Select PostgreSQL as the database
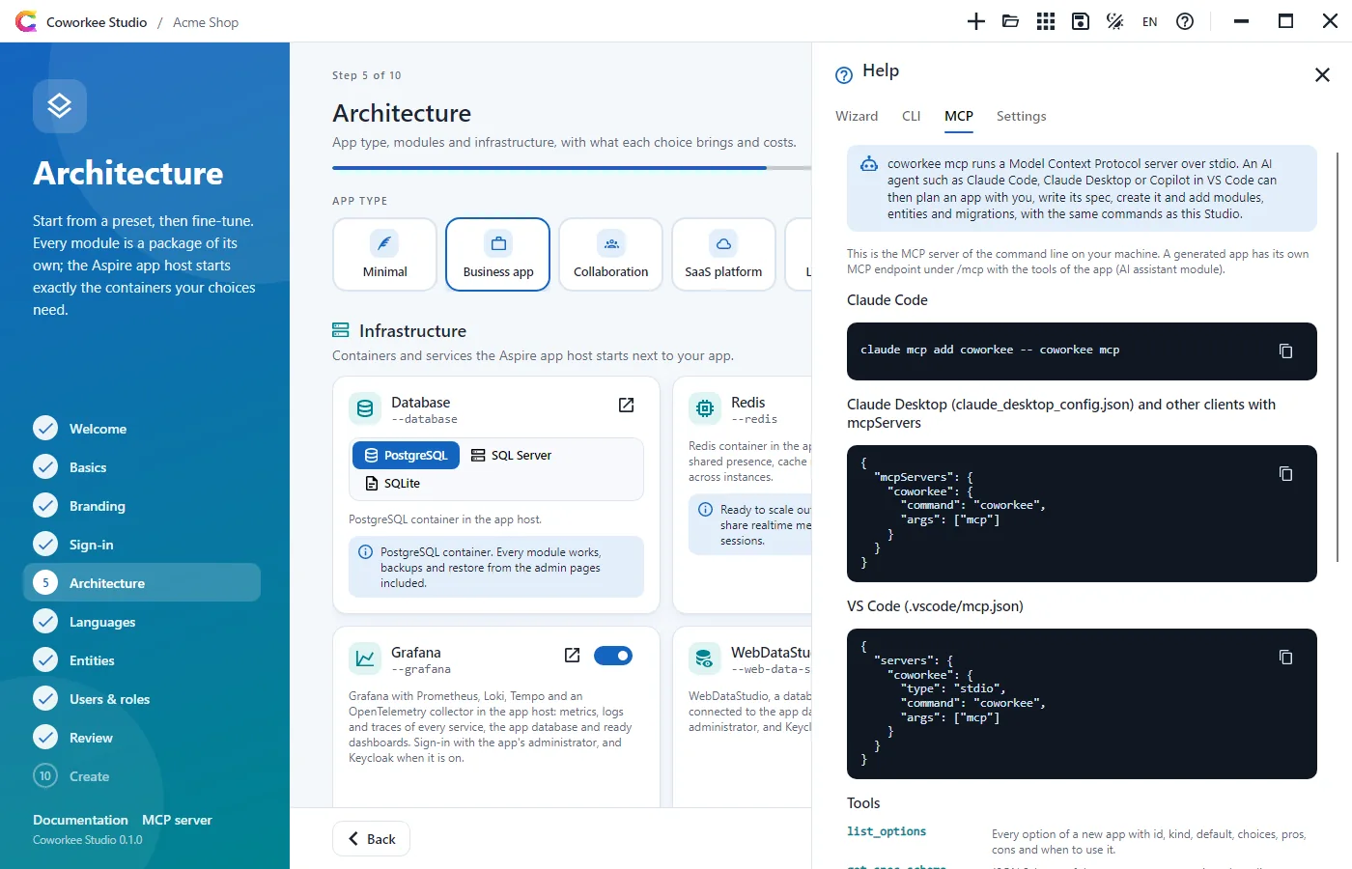Screen dimensions: 1352x869 (406, 455)
